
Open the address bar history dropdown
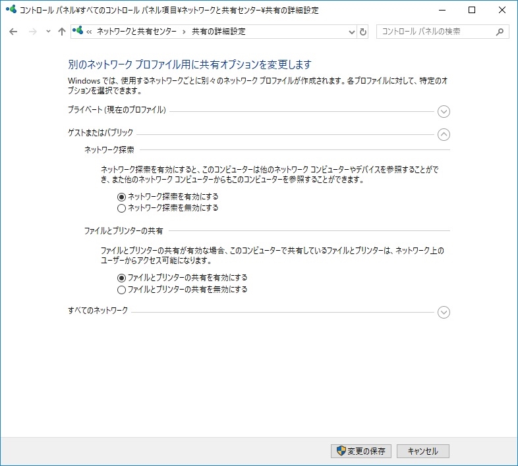352,32
